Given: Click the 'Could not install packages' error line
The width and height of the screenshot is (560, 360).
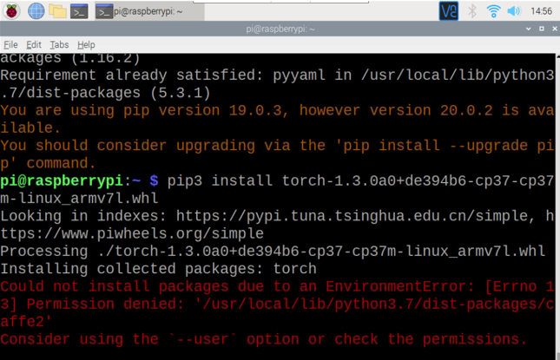Looking at the screenshot, I should (277, 304).
